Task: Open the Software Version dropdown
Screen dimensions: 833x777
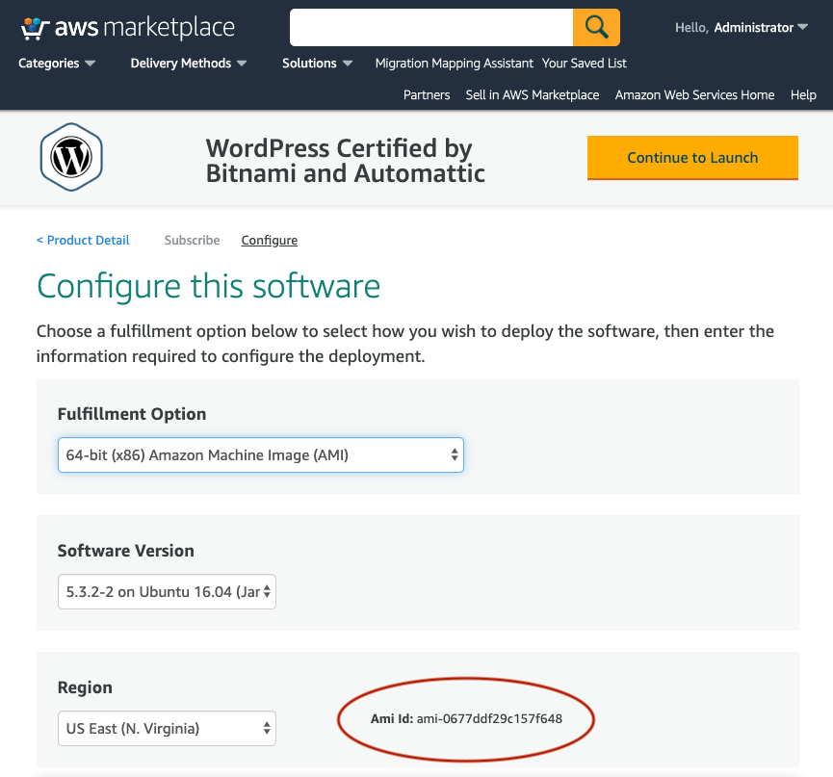Action: (167, 591)
